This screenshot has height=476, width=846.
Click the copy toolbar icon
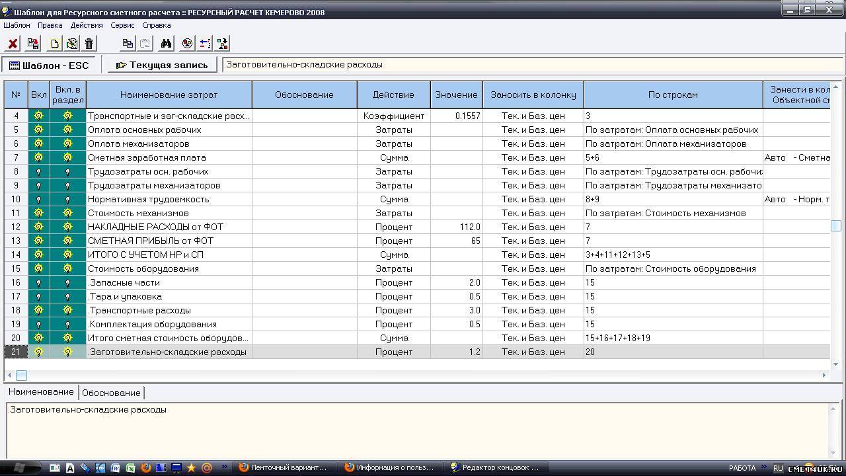pos(128,44)
